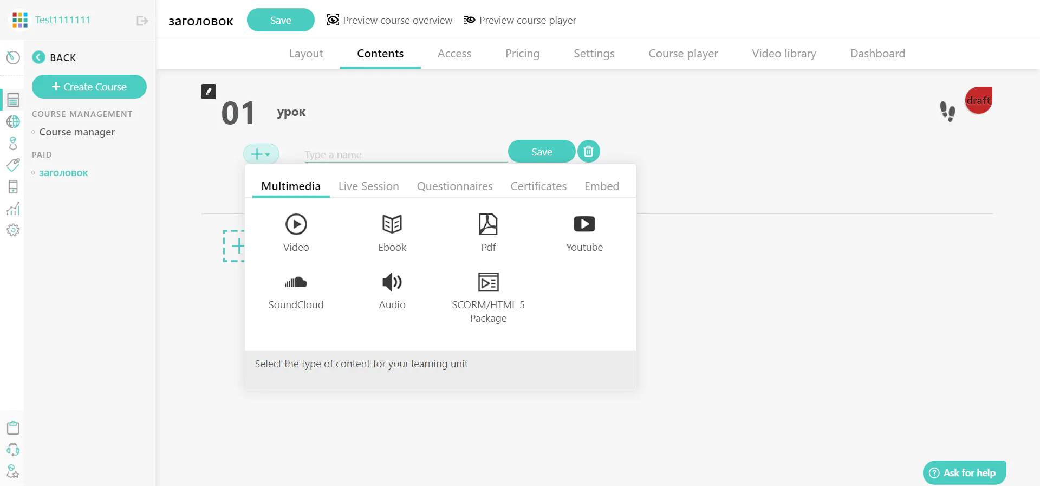
Task: Toggle the red draft status badge
Action: click(x=978, y=100)
